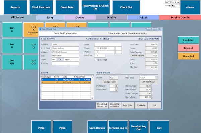Screen dimensions: 201x133
Task: Click the Address field
Action: tap(65, 52)
